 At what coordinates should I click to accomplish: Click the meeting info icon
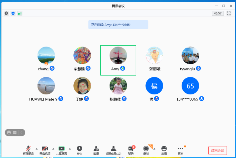tap(6, 13)
